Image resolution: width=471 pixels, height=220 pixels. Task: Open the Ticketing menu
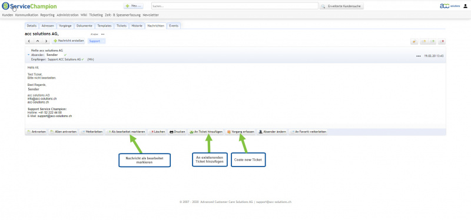pos(96,15)
